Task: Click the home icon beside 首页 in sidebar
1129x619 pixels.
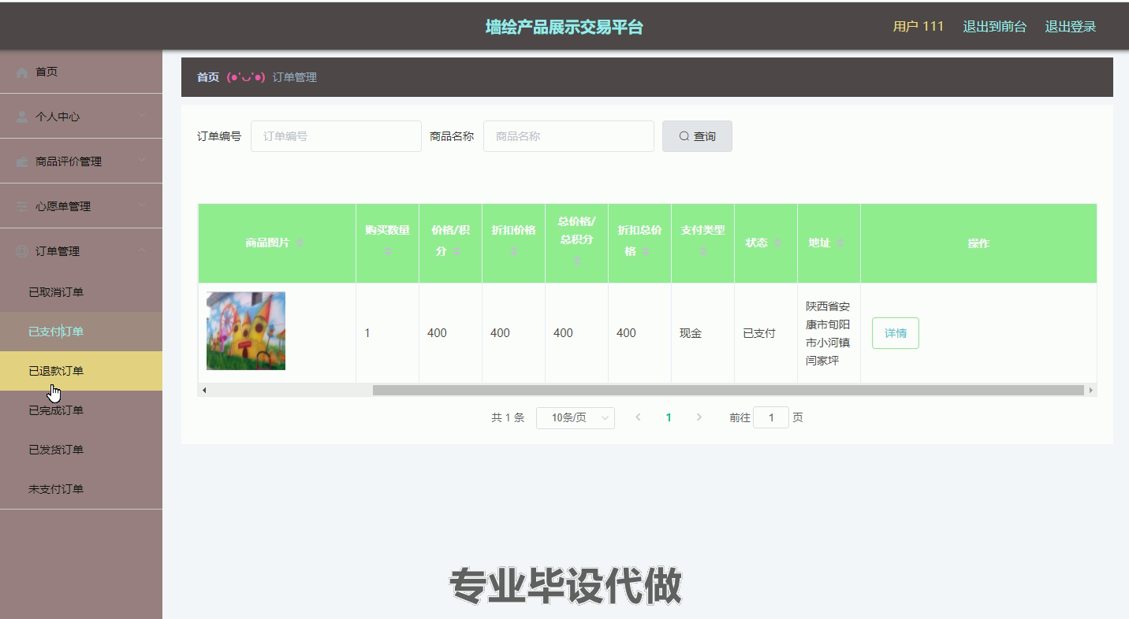Action: 22,72
